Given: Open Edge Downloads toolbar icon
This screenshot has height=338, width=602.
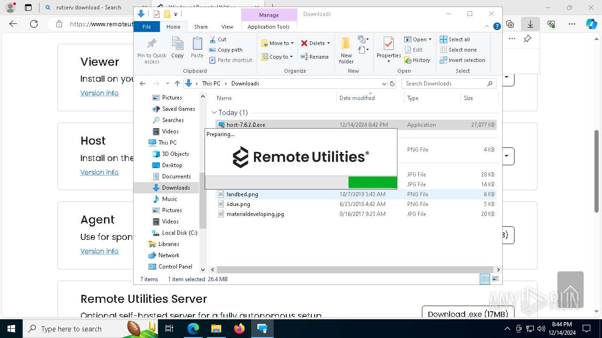Looking at the screenshot, I should tap(531, 24).
